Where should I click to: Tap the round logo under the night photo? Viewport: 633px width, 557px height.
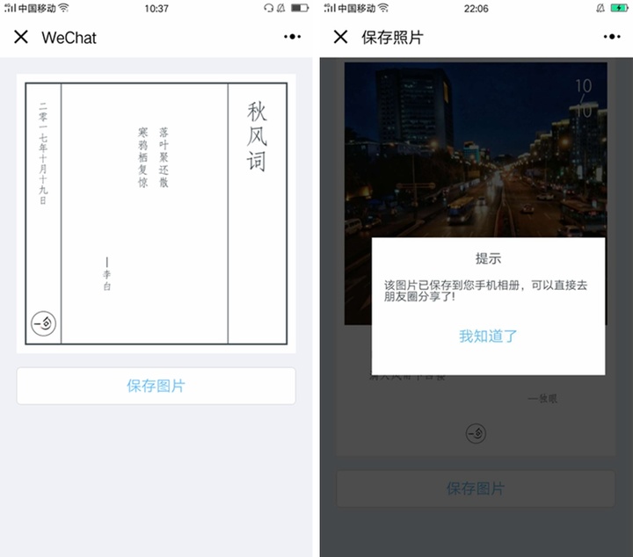point(476,434)
